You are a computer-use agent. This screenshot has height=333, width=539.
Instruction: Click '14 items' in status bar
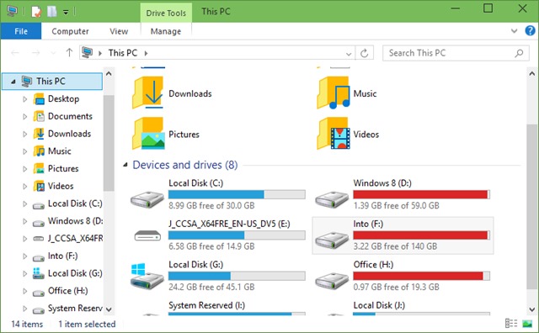click(27, 324)
